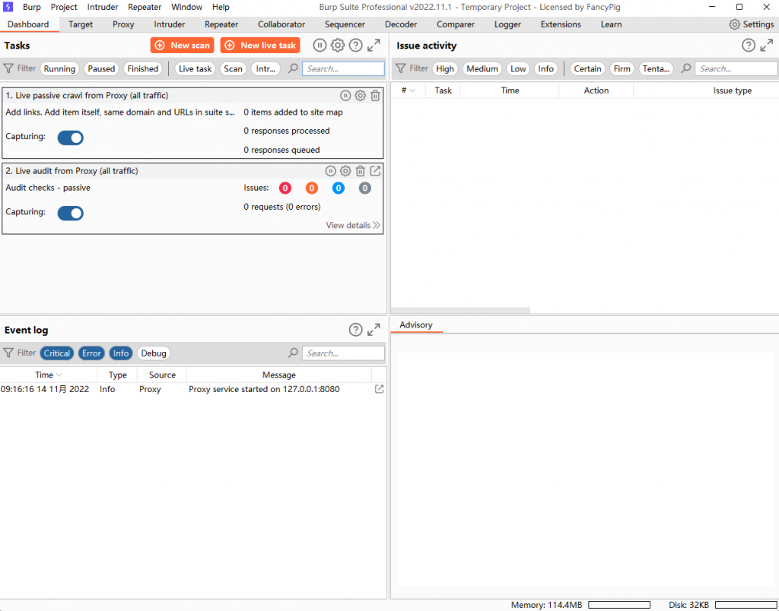The image size is (779, 611).
Task: Open the Burp menu
Action: [32, 7]
